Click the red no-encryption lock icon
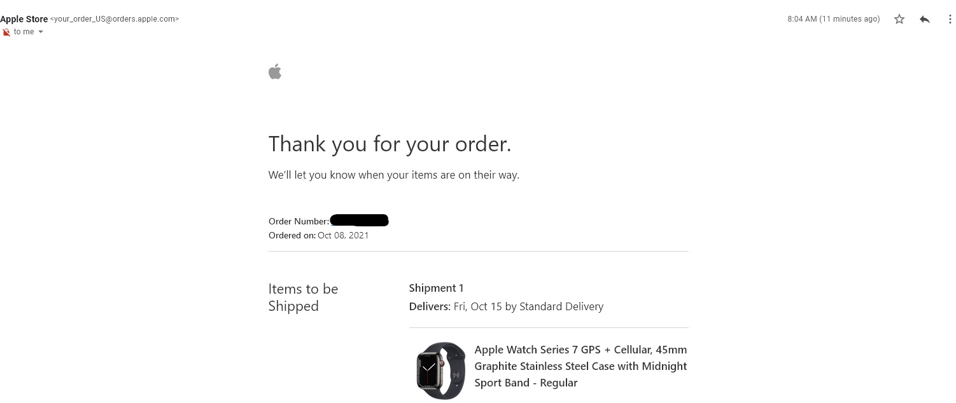956x403 pixels. [x=6, y=32]
